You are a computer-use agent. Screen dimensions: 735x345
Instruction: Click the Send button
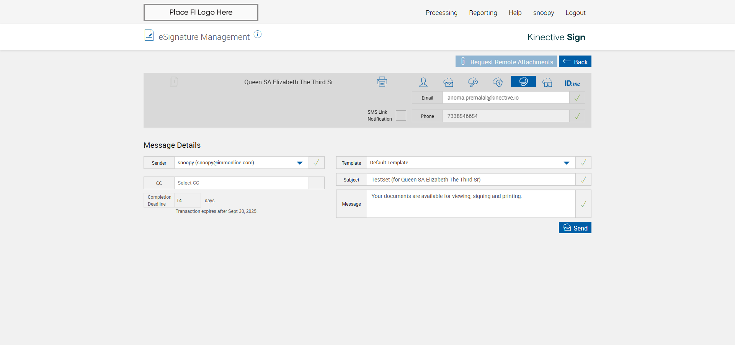click(575, 228)
